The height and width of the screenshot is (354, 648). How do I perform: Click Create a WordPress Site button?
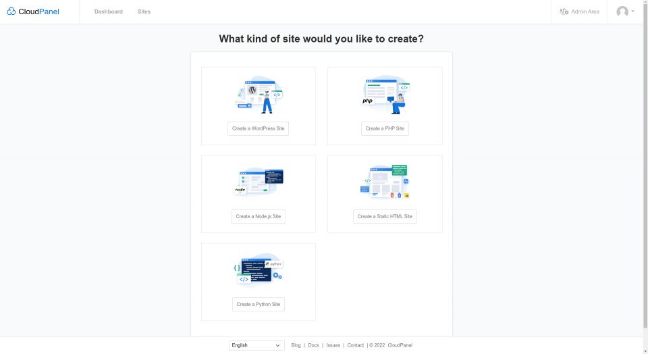(x=259, y=128)
